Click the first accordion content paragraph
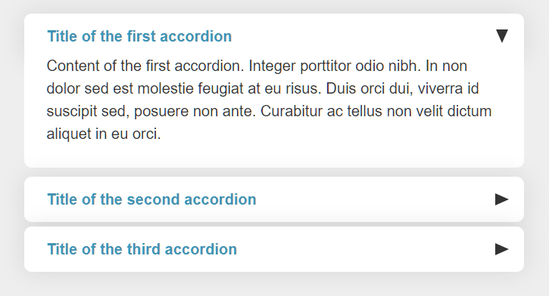This screenshot has height=296, width=549. tap(270, 100)
